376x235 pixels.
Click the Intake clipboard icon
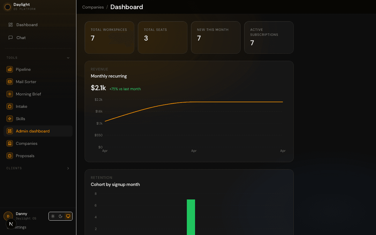10,106
